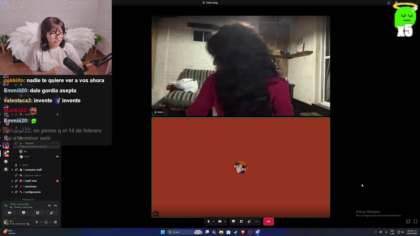This screenshot has height=236, width=420.
Task: Toggle camera button in sidebar voice panel
Action: [x=10, y=213]
